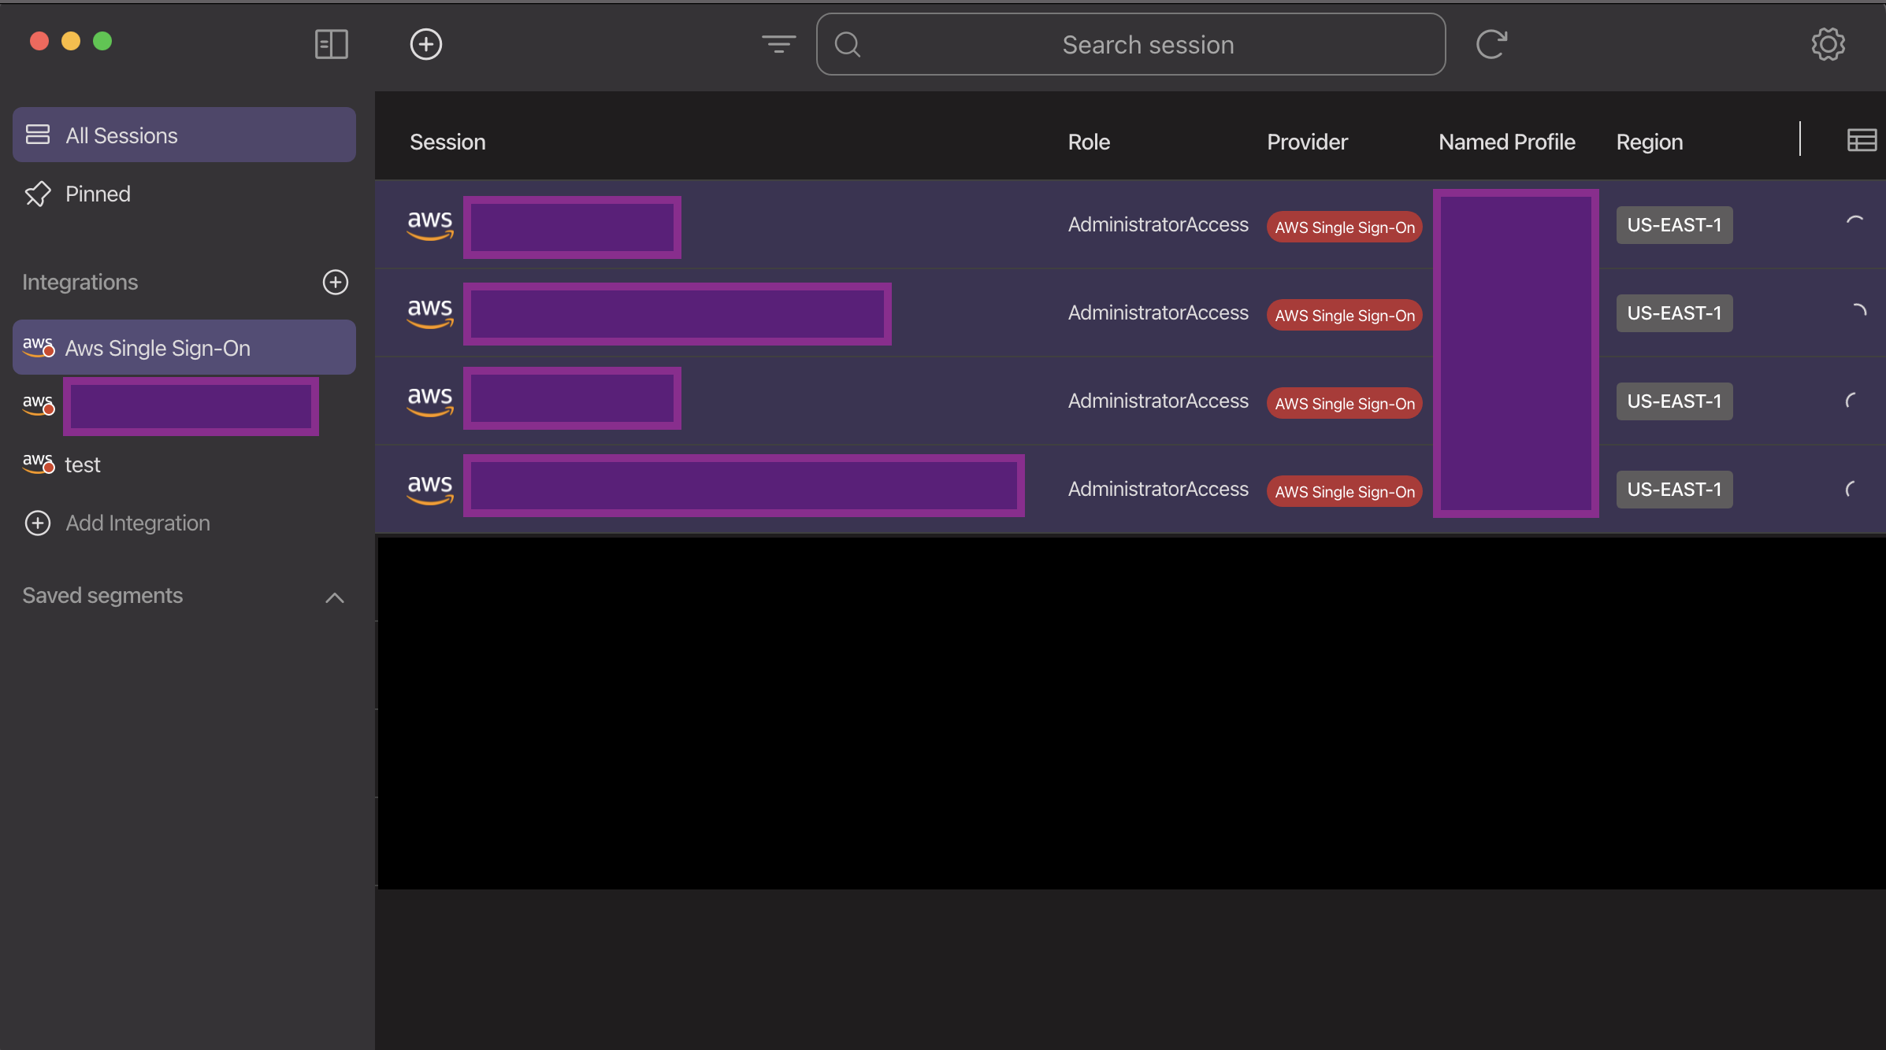Select the Aws Single Sign-On integration
1886x1050 pixels.
[158, 347]
